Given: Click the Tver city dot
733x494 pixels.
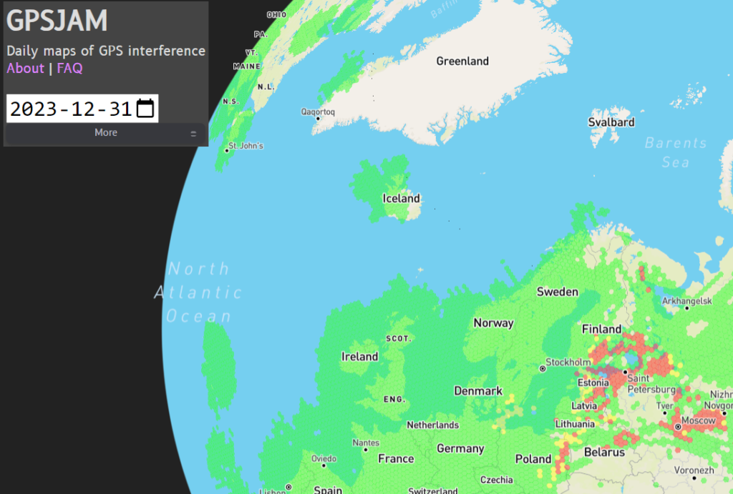Looking at the screenshot, I should coord(665,413).
